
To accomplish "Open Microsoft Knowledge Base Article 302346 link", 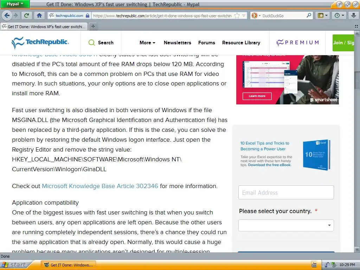I will (100, 186).
